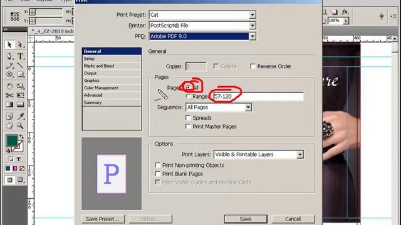Switch to Normal view mode icon
401x225 pixels.
[10, 180]
